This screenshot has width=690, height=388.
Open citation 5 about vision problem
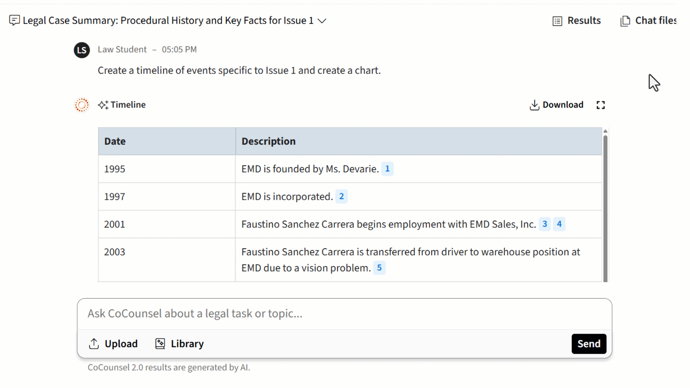tap(379, 268)
